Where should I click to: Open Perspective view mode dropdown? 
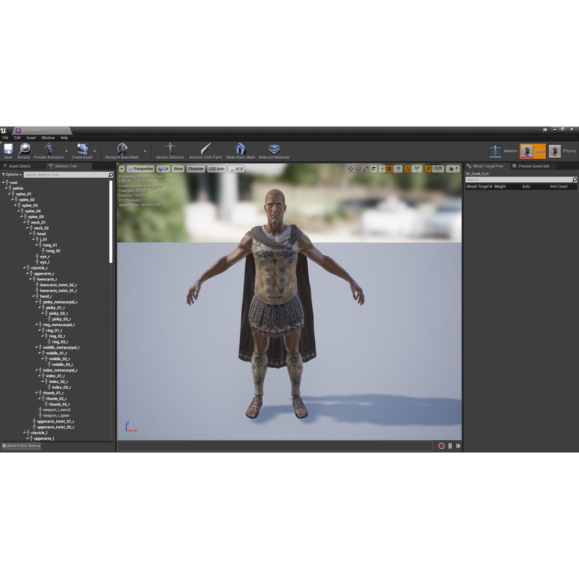click(x=140, y=169)
